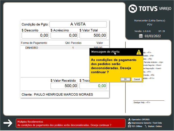
Task: Click the Forma de Pagamento column header
Action: [34, 43]
